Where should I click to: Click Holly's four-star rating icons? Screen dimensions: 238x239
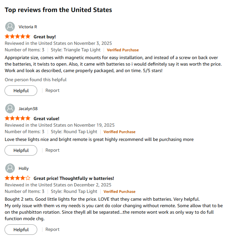click(x=17, y=178)
